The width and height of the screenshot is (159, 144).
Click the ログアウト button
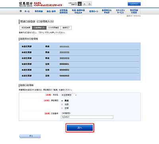tap(134, 4)
